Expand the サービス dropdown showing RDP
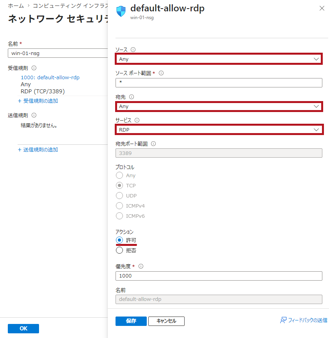 (219, 130)
